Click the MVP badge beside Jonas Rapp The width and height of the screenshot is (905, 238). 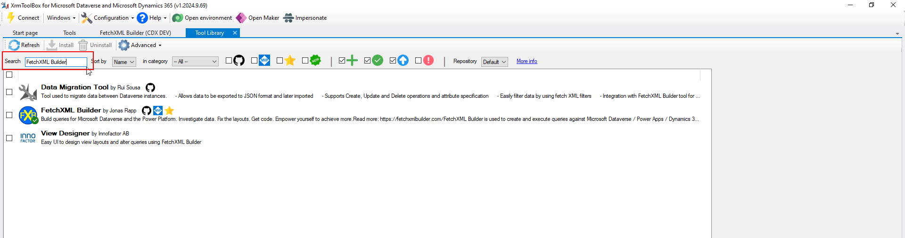(158, 111)
